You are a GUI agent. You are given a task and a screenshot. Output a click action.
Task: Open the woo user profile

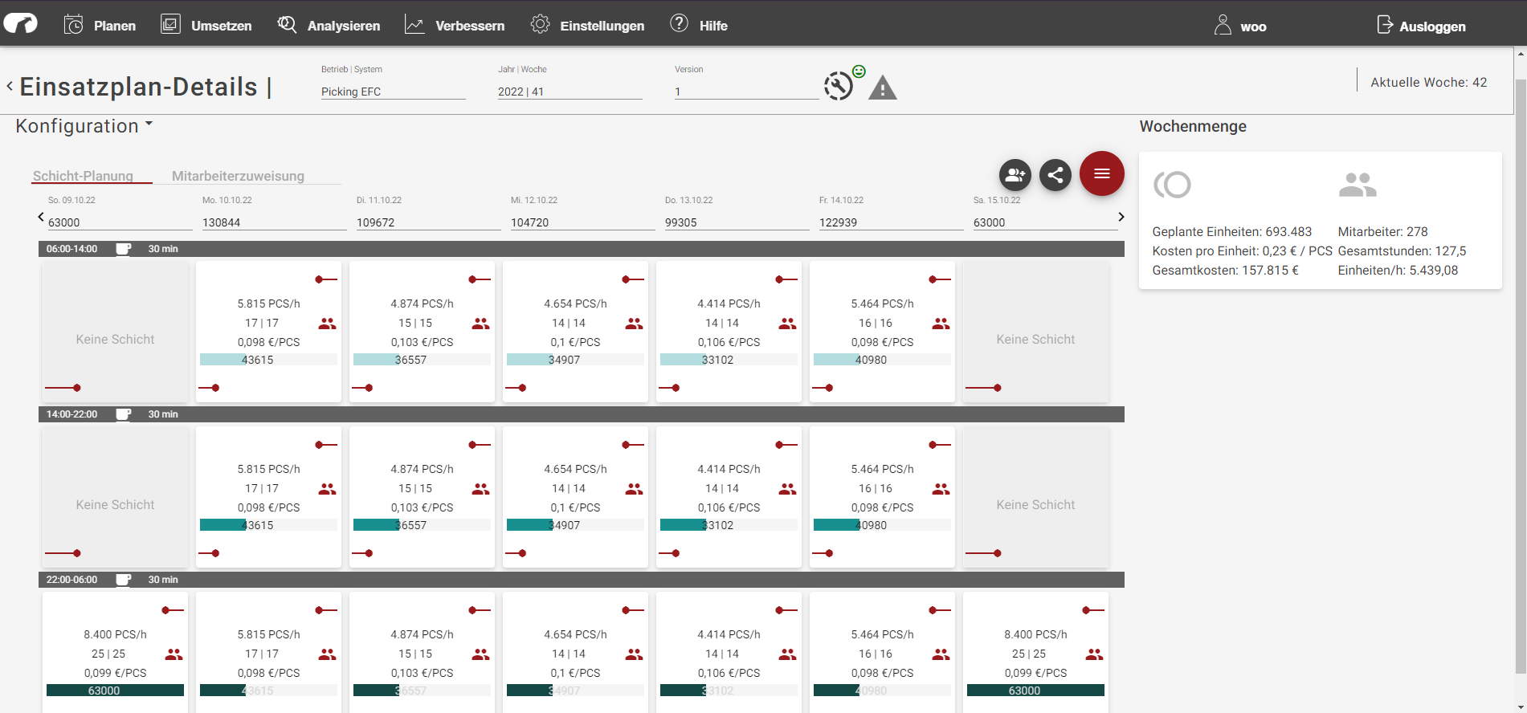point(1239,26)
